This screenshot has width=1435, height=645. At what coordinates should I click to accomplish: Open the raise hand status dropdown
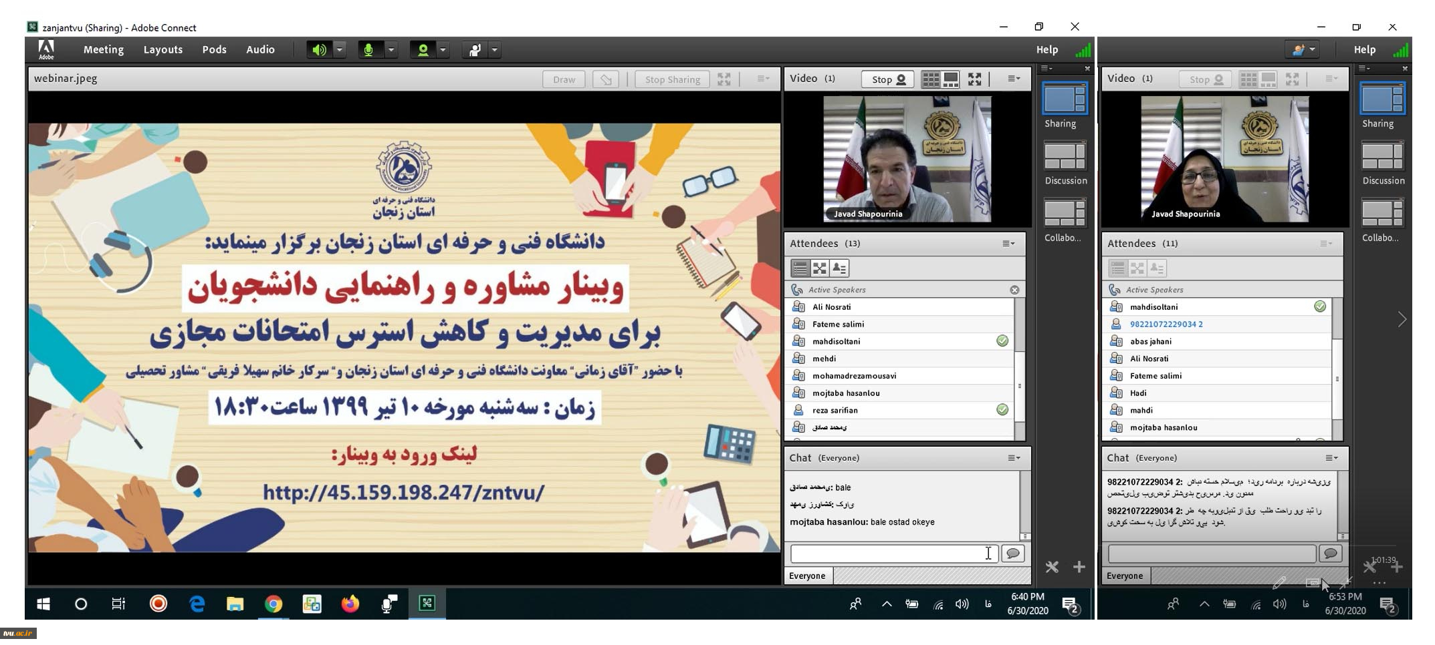tap(495, 50)
